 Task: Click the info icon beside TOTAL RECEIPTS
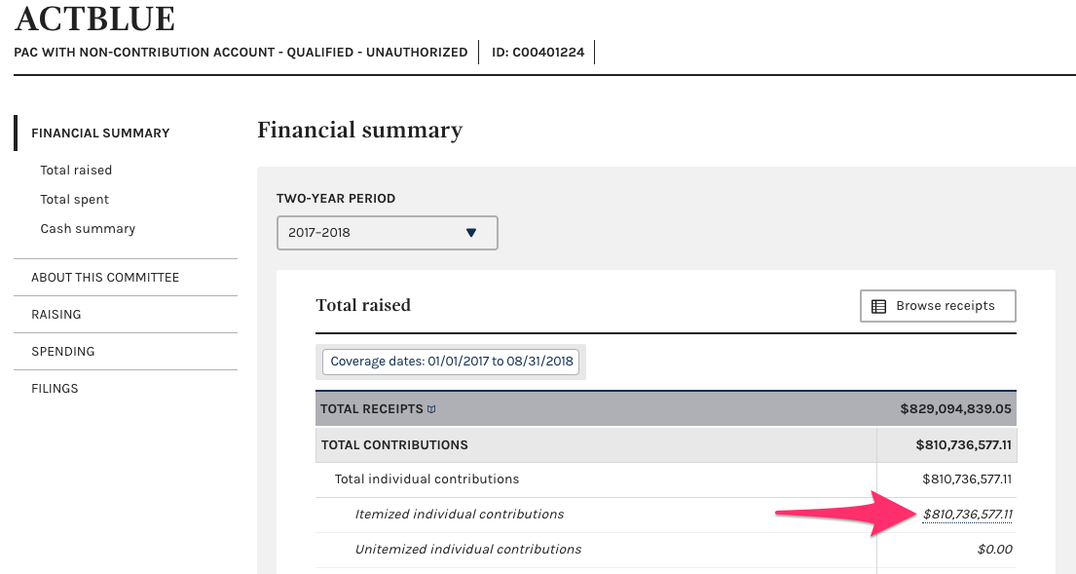click(x=431, y=409)
